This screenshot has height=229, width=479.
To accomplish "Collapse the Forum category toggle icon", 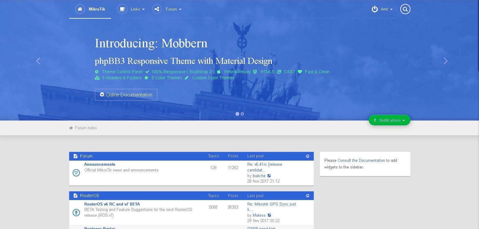I will point(307,156).
